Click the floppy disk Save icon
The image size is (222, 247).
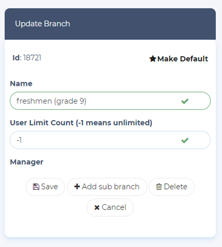[36, 187]
